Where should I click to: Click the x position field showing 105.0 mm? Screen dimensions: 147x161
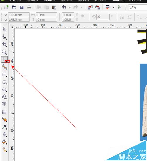pos(19,15)
